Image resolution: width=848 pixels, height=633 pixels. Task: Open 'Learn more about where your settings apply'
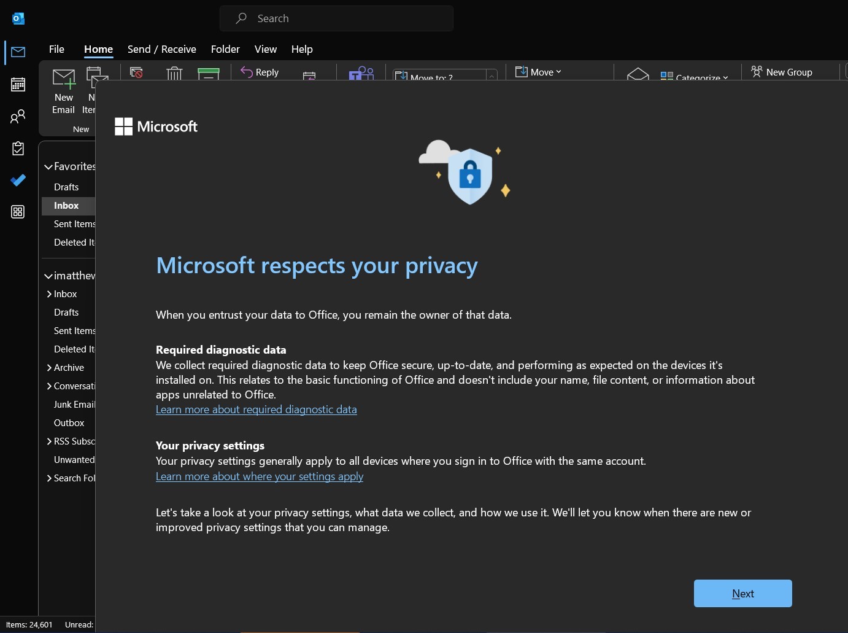(259, 476)
